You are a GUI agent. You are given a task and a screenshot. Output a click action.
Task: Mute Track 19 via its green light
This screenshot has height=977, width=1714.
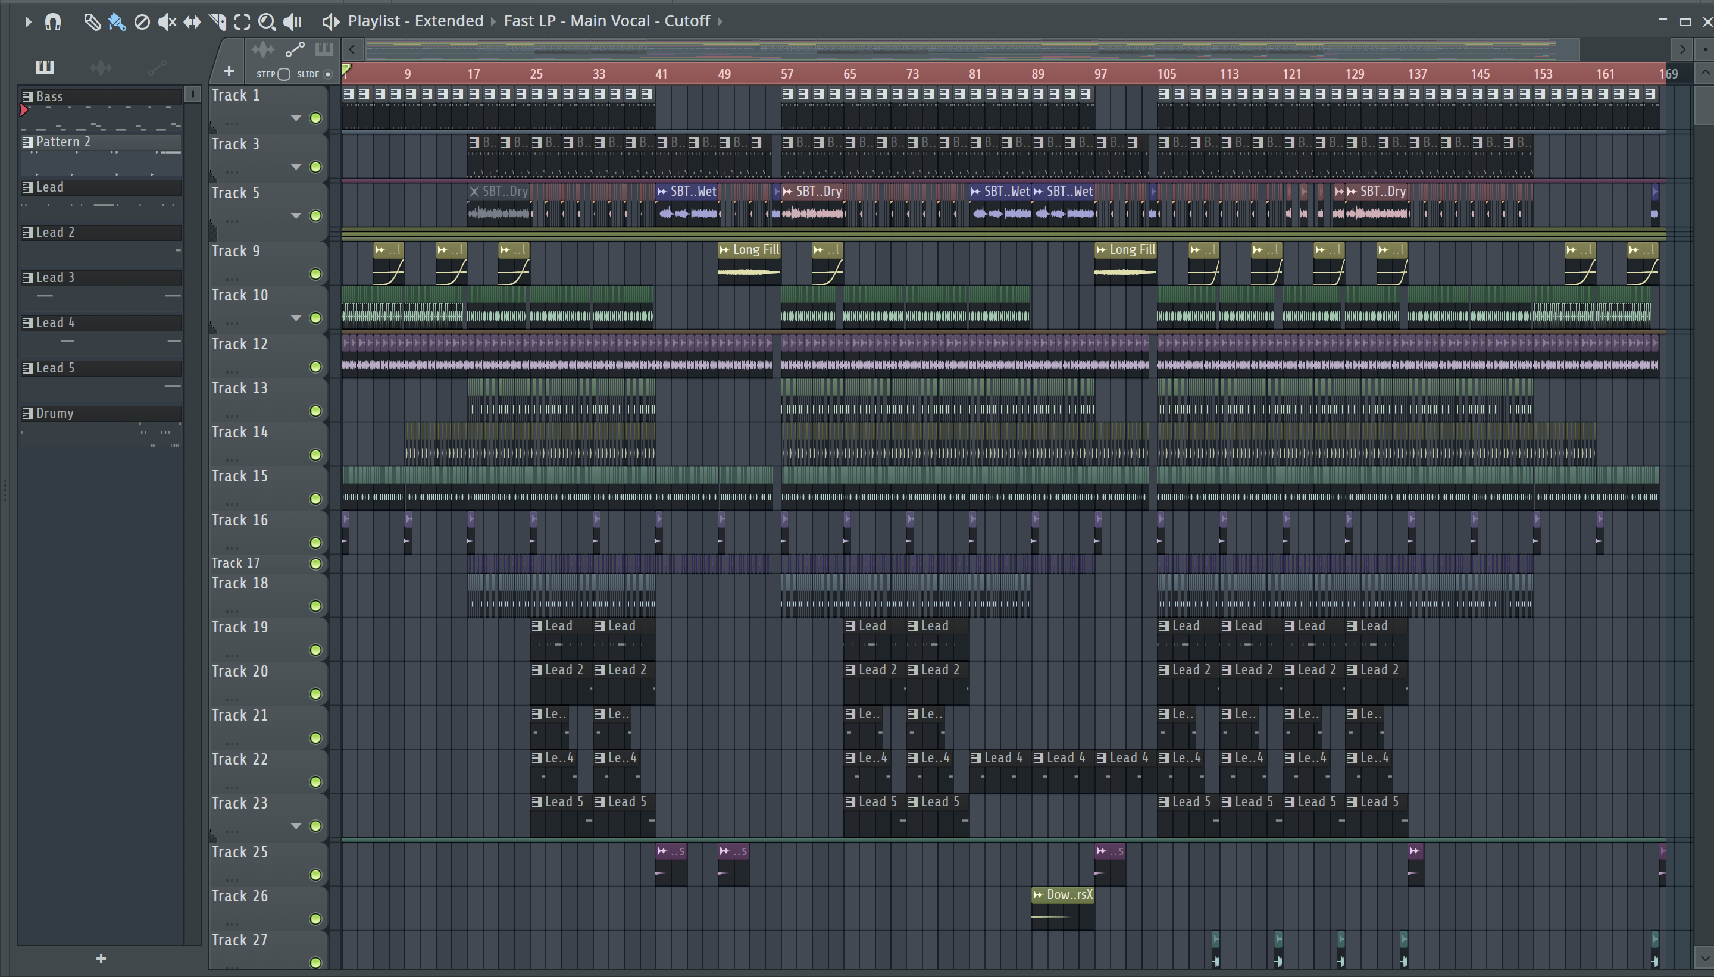[315, 650]
